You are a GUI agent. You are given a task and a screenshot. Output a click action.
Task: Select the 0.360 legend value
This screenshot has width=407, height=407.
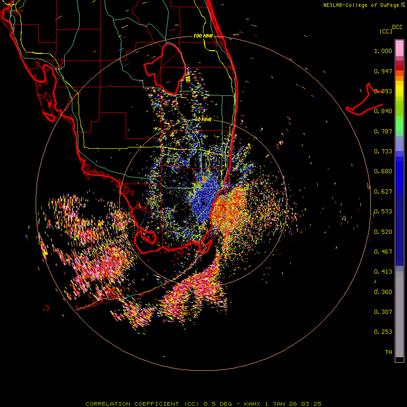(383, 292)
